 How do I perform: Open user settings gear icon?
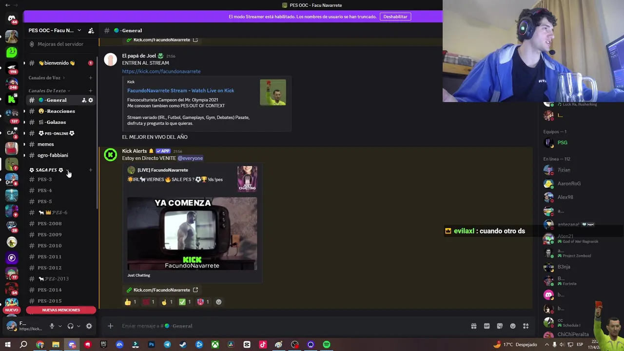click(x=89, y=326)
